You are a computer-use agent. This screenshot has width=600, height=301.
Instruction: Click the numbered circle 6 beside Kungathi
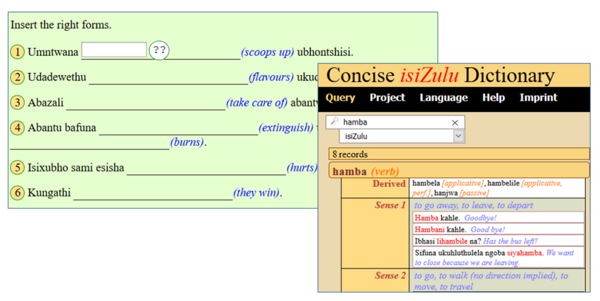point(17,193)
